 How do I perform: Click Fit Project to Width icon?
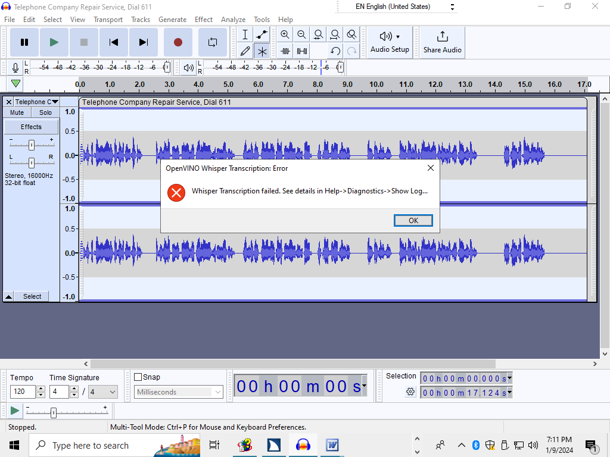click(335, 35)
